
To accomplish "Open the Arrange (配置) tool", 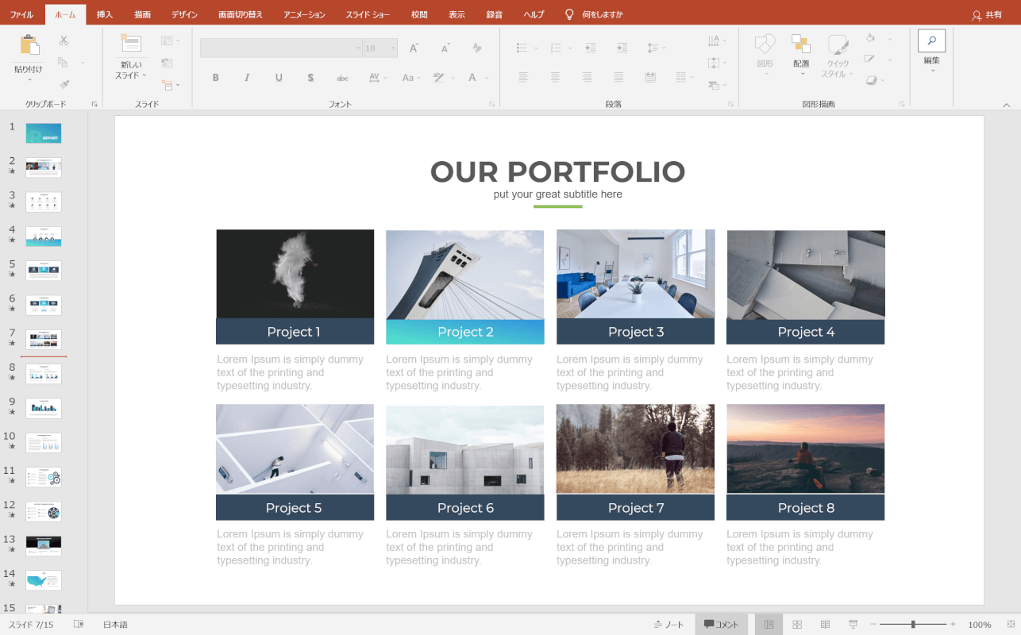I will [801, 46].
